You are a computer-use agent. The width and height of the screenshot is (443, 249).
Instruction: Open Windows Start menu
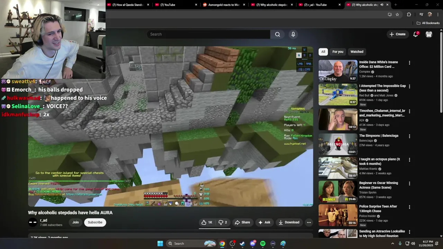tap(160, 243)
